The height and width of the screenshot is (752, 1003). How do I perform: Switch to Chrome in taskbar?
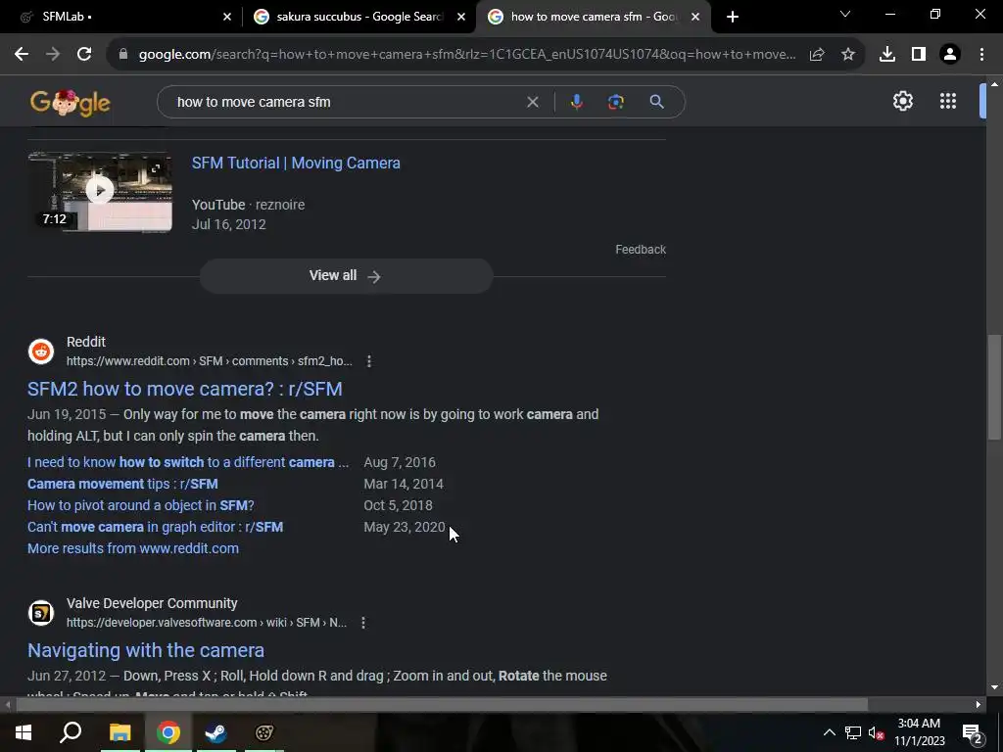[x=168, y=732]
